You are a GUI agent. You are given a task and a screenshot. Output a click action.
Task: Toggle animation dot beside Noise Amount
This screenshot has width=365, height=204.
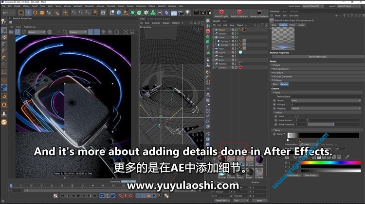(276, 120)
